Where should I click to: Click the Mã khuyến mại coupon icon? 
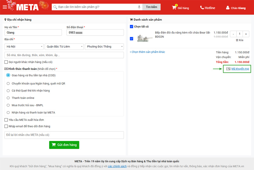(228, 69)
